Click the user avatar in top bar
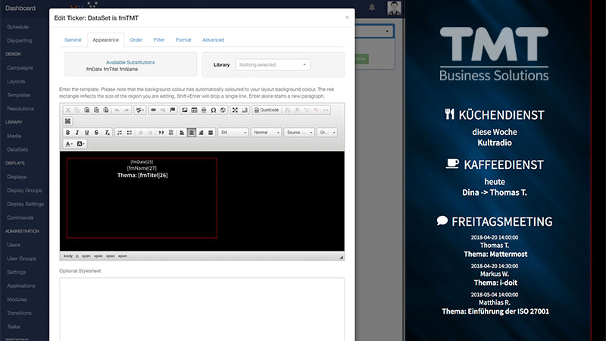Image resolution: width=606 pixels, height=341 pixels. click(x=394, y=8)
